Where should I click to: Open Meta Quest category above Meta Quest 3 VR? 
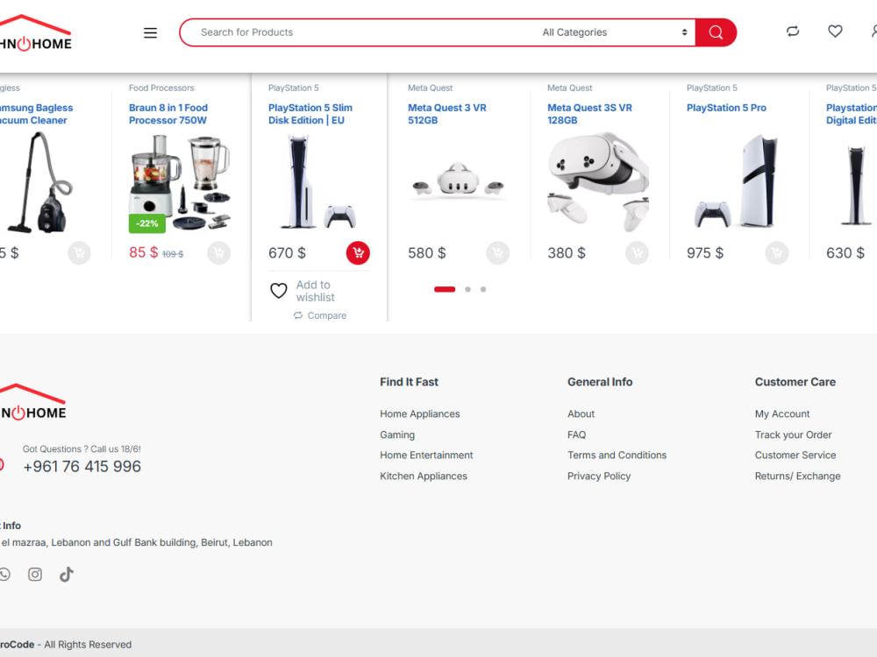[x=430, y=88]
